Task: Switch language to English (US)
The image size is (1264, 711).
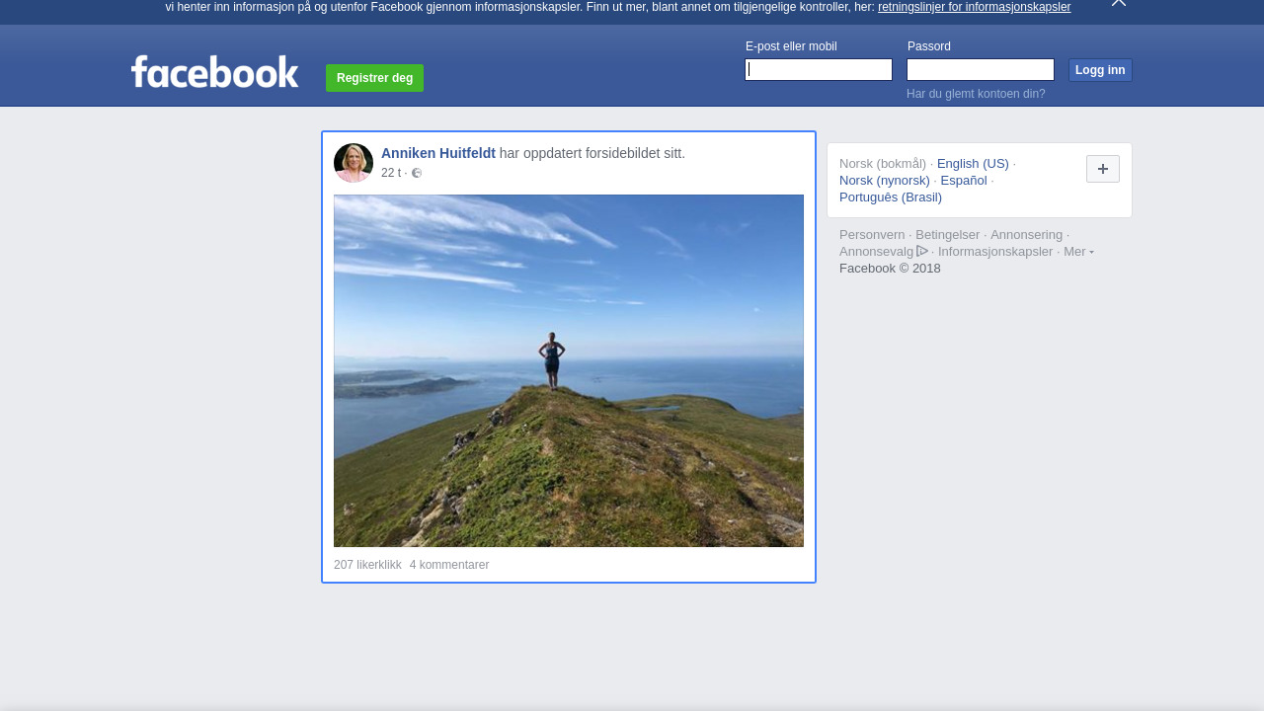Action: click(973, 164)
